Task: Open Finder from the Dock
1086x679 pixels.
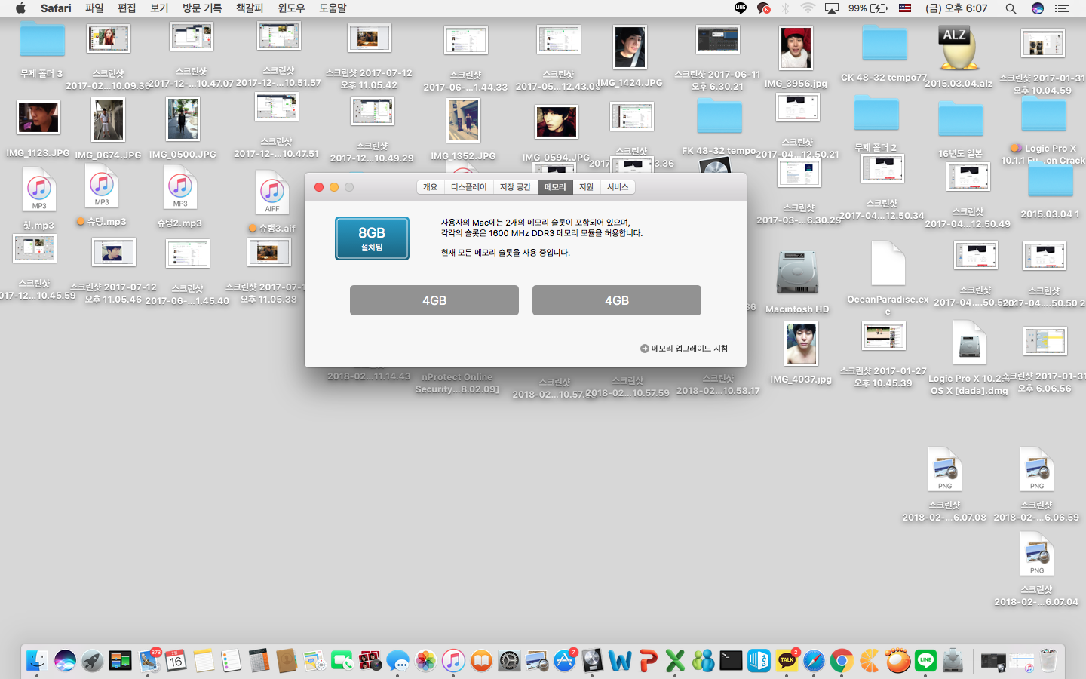Action: tap(36, 661)
